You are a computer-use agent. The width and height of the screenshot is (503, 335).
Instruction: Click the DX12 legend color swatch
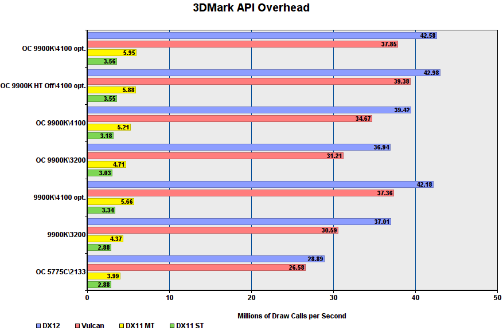coord(38,326)
